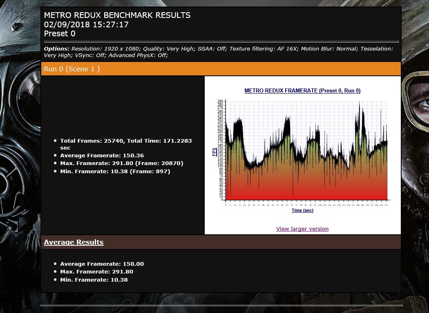Select the Options settings text line
The image size is (429, 313).
click(219, 52)
